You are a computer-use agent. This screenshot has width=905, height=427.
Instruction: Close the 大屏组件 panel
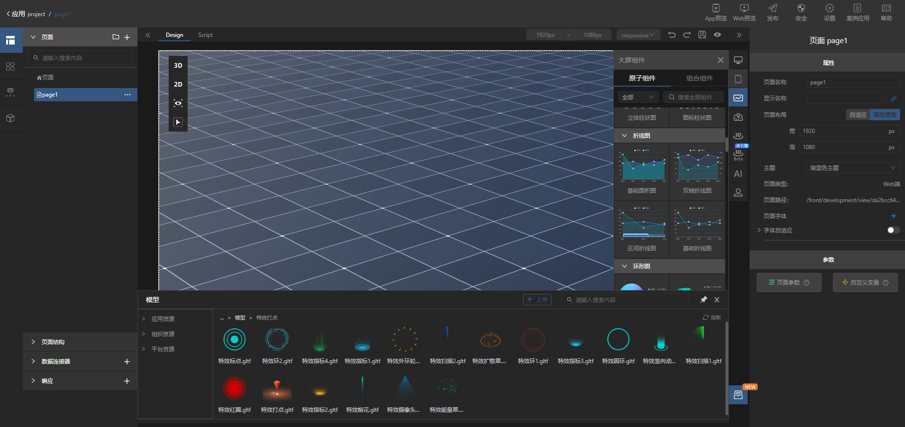(x=720, y=60)
